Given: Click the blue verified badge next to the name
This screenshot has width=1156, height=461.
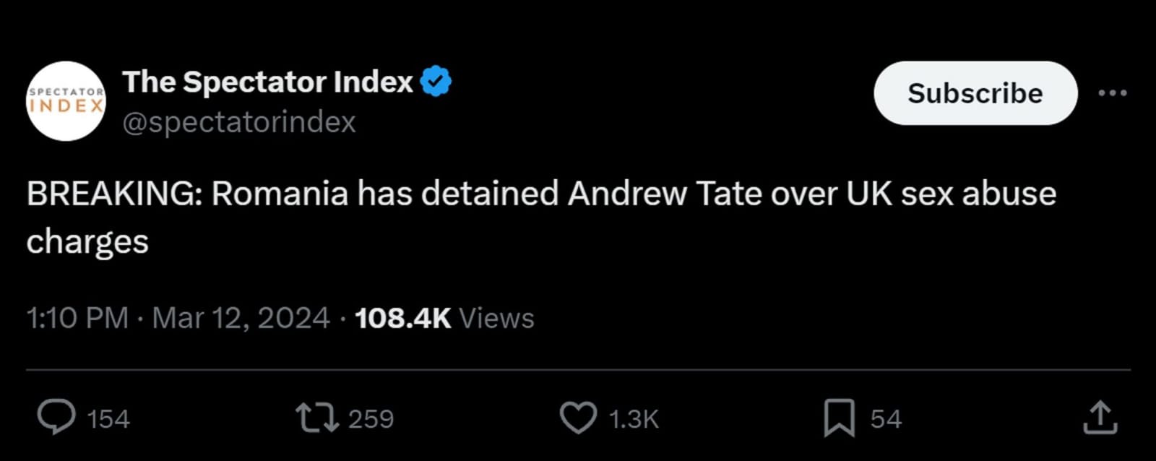Looking at the screenshot, I should (x=436, y=79).
